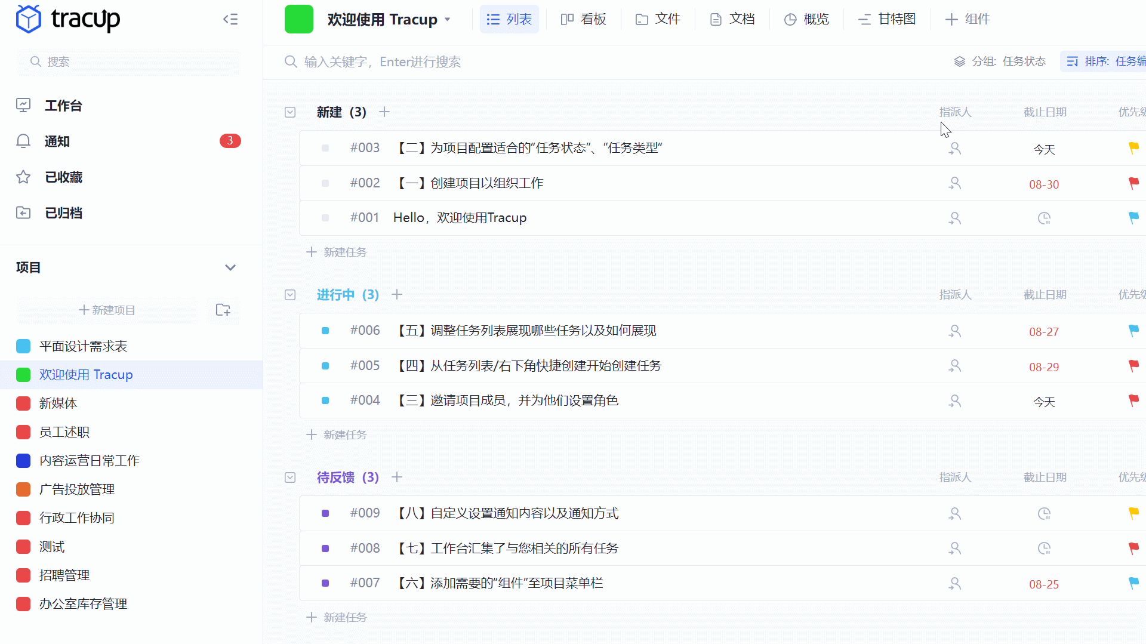Click 新建任务 link under the 新建 group
Image resolution: width=1146 pixels, height=644 pixels.
336,251
